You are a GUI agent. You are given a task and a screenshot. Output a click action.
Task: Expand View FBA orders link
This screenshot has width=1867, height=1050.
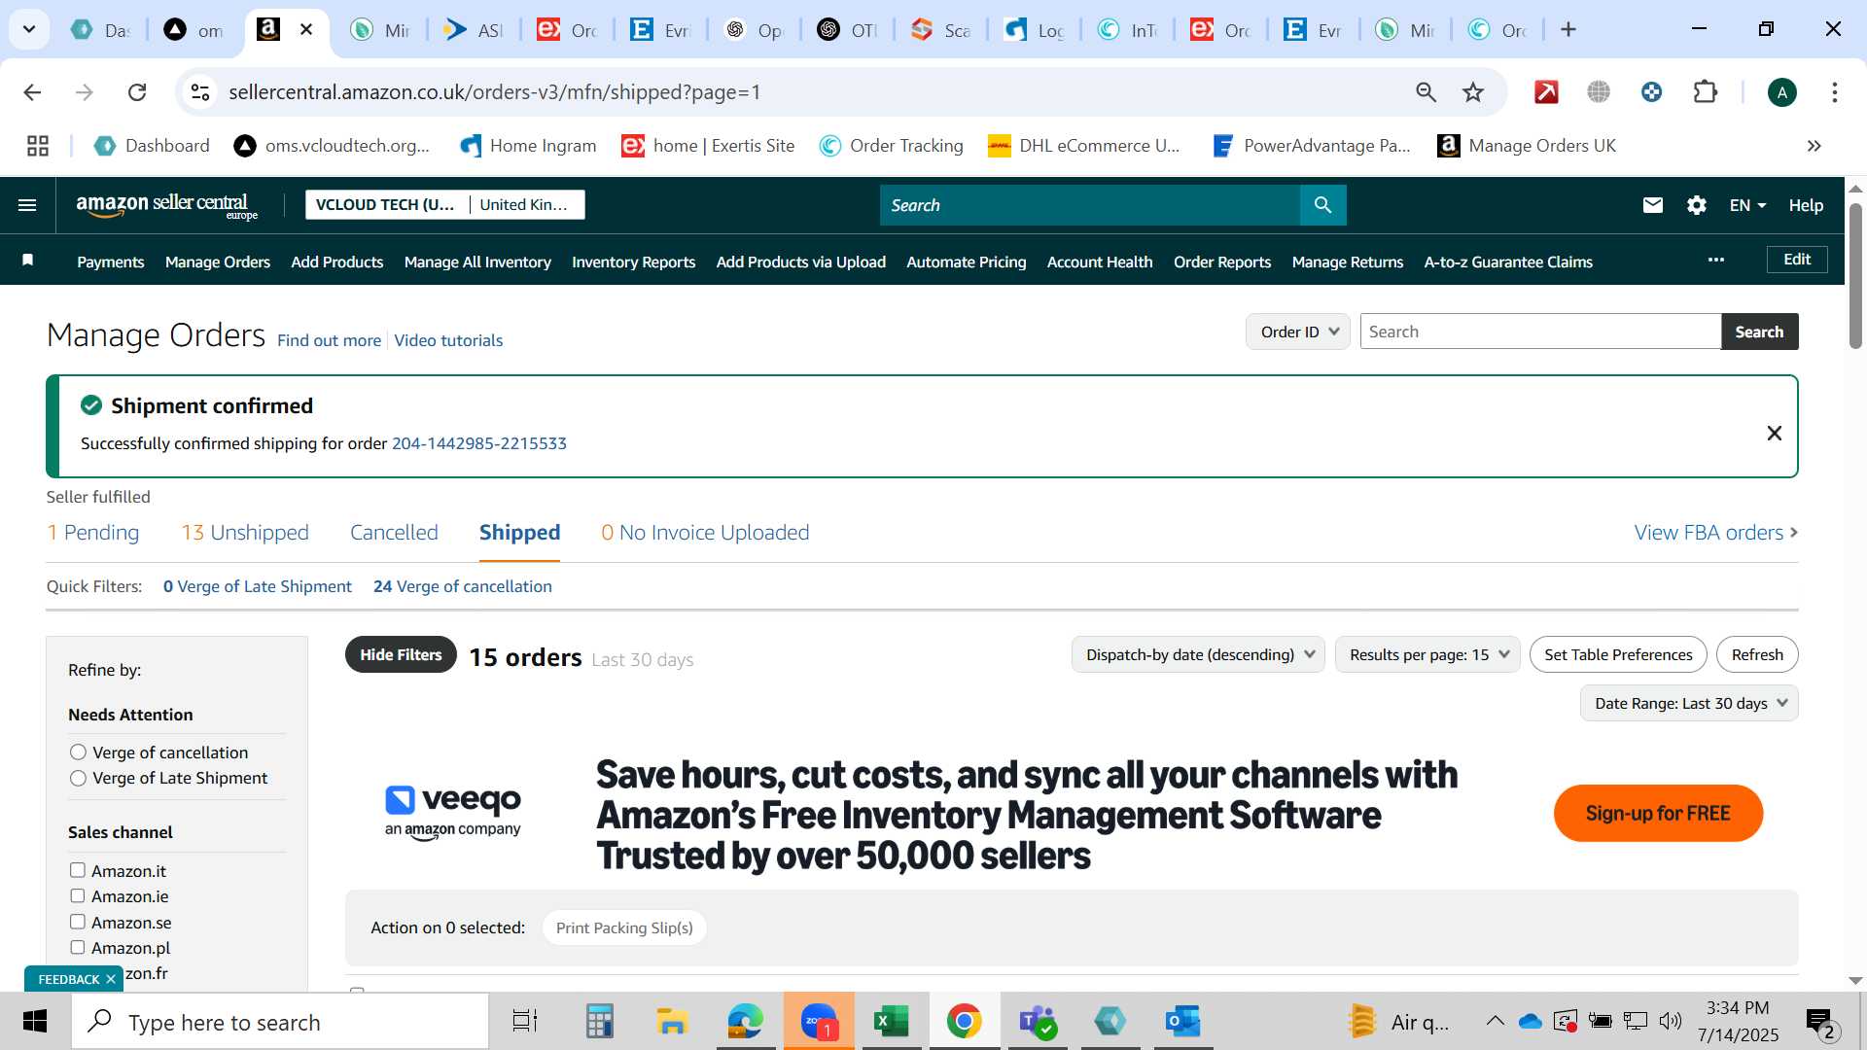click(1715, 533)
